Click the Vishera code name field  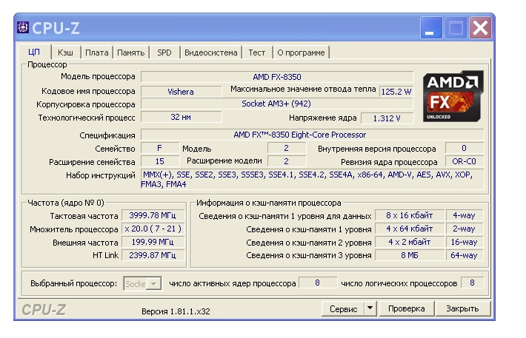click(x=180, y=92)
